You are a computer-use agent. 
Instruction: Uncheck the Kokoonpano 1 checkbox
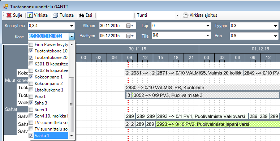click(31, 77)
